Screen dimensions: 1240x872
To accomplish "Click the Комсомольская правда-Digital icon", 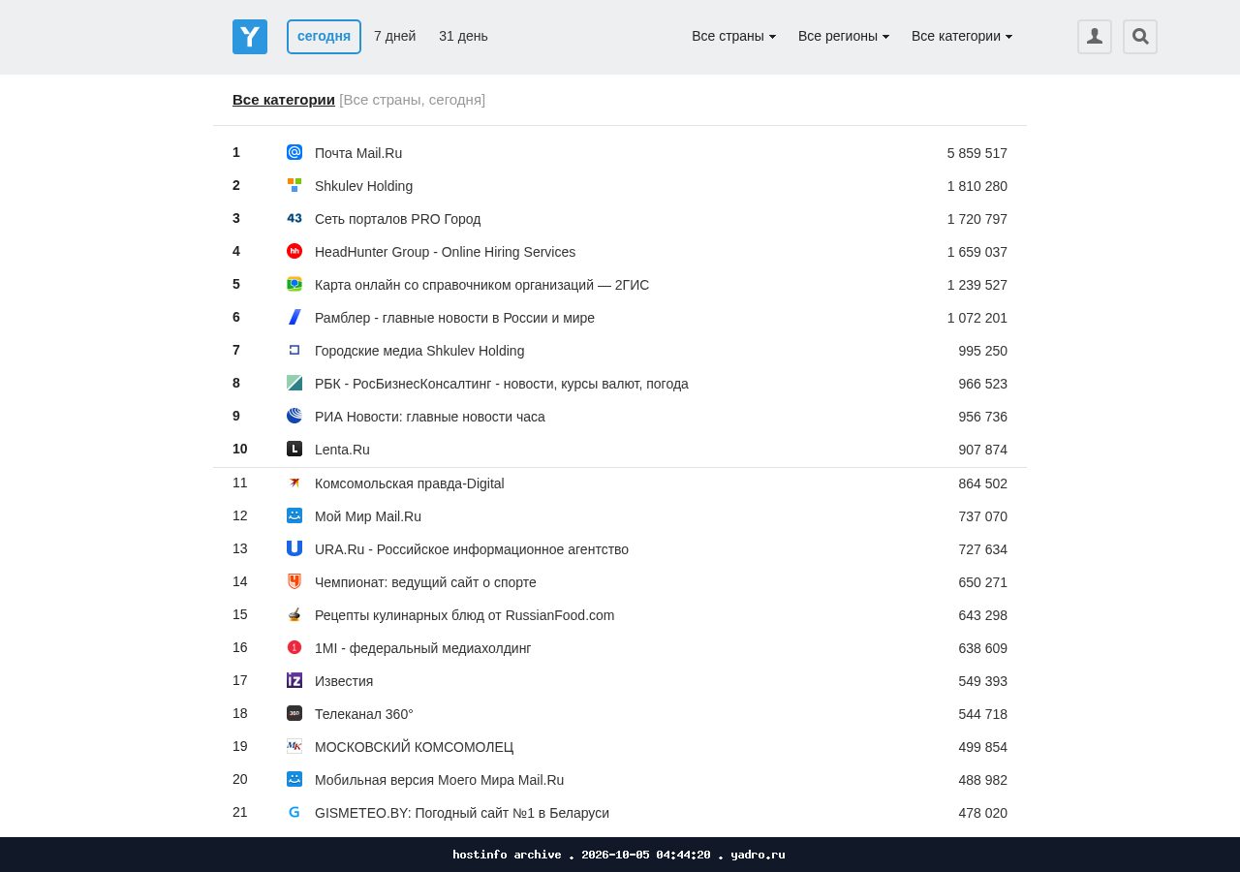I will pyautogui.click(x=294, y=483).
